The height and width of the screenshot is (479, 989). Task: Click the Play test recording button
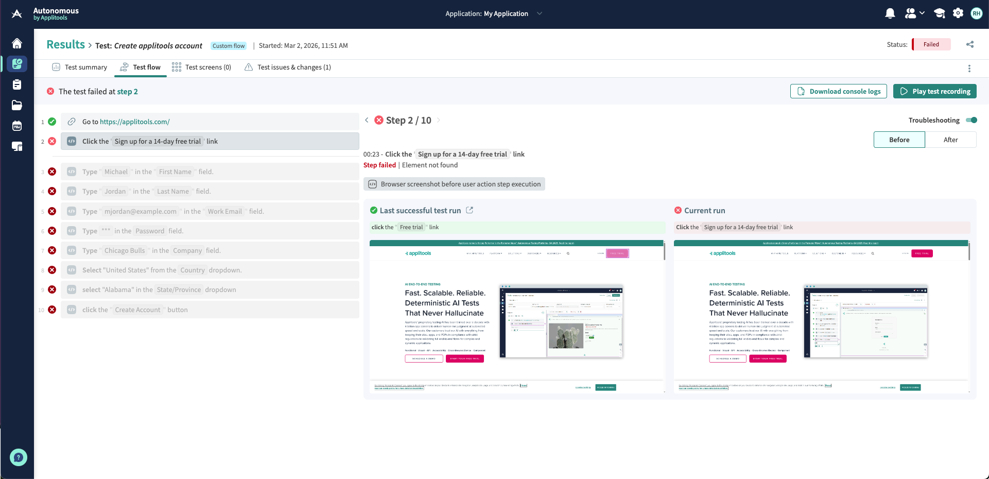tap(934, 91)
